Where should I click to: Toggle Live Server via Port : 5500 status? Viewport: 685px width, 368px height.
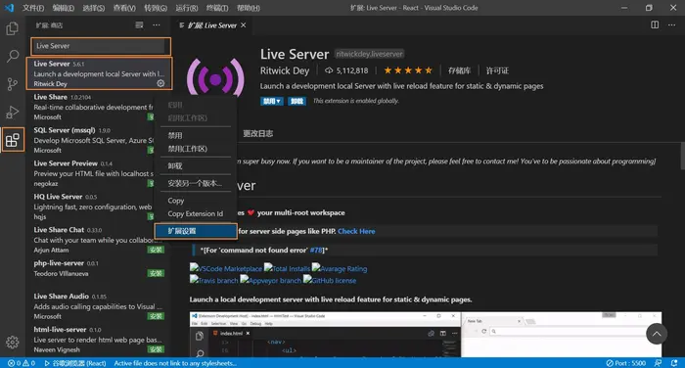(x=625, y=363)
